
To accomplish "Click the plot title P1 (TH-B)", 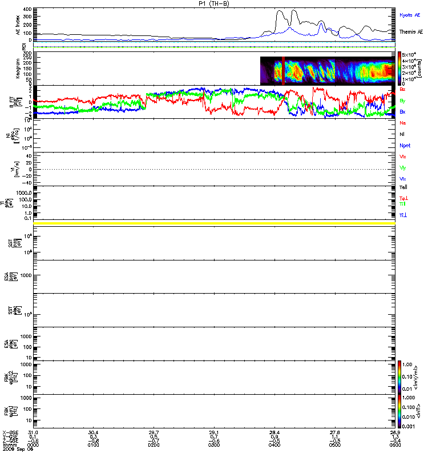I will [214, 3].
